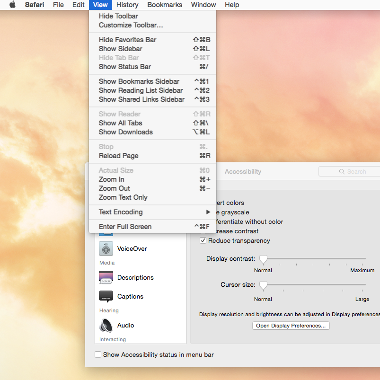
Task: Select the Descriptions icon
Action: coord(106,277)
